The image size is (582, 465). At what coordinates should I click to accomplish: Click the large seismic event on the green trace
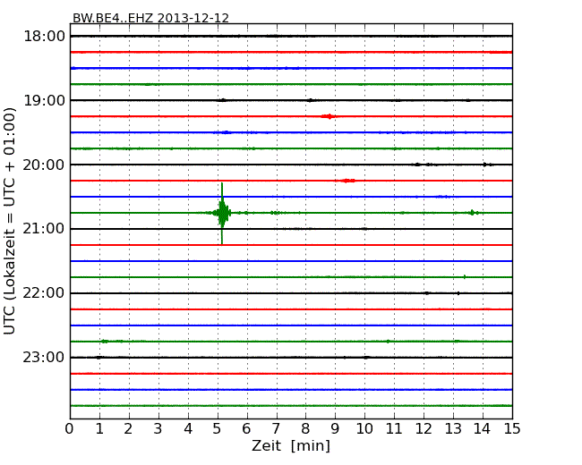221,213
